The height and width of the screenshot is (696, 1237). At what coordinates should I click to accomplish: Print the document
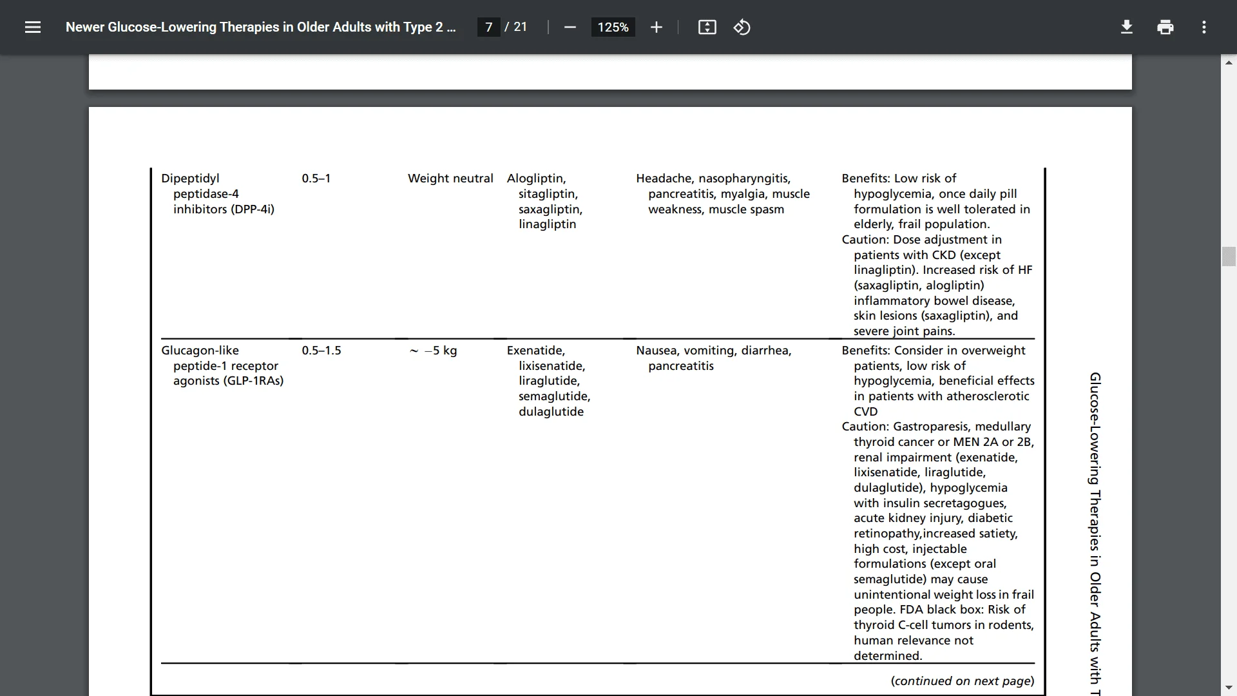tap(1165, 27)
